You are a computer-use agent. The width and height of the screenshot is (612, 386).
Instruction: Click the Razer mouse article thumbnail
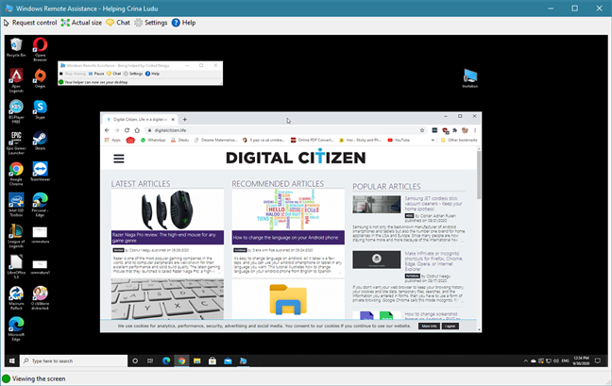coord(167,210)
